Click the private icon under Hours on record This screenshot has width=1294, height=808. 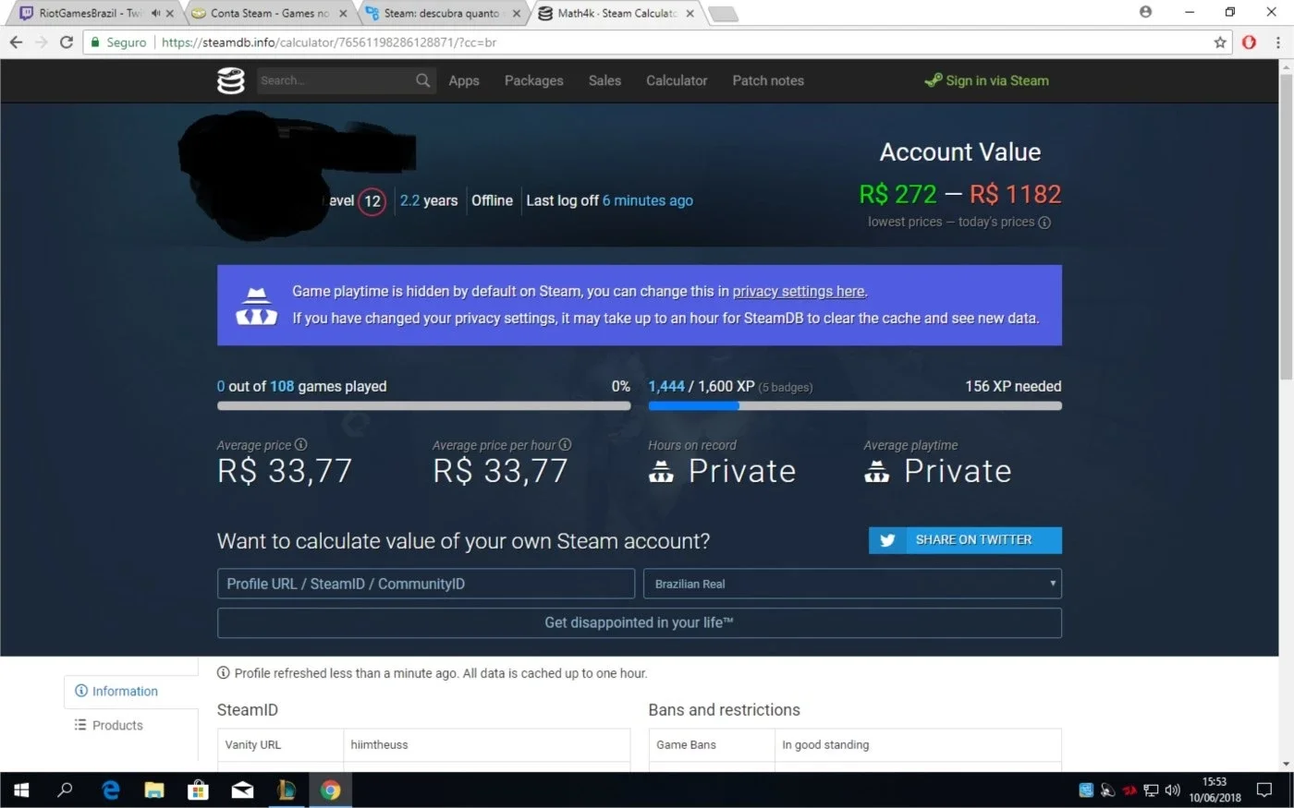661,473
